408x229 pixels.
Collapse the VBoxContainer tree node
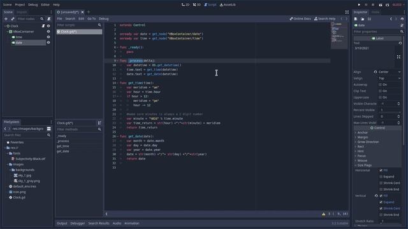(7, 31)
